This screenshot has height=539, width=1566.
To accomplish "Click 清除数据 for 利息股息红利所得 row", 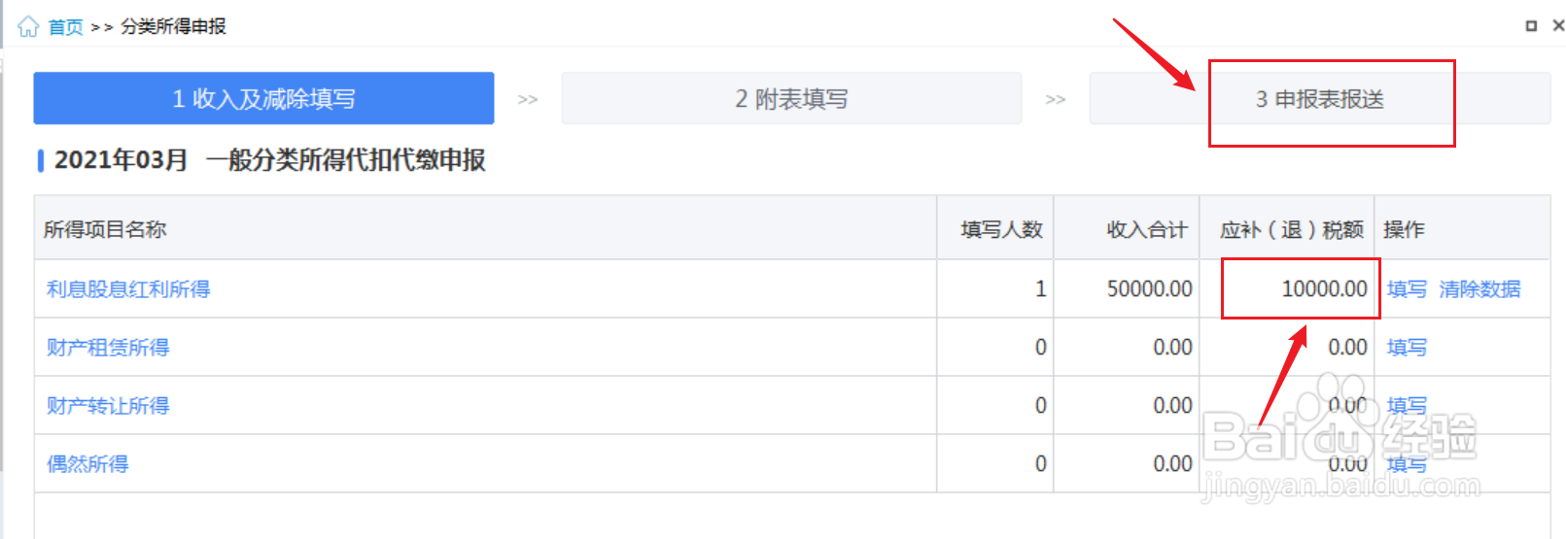I will pyautogui.click(x=1479, y=288).
